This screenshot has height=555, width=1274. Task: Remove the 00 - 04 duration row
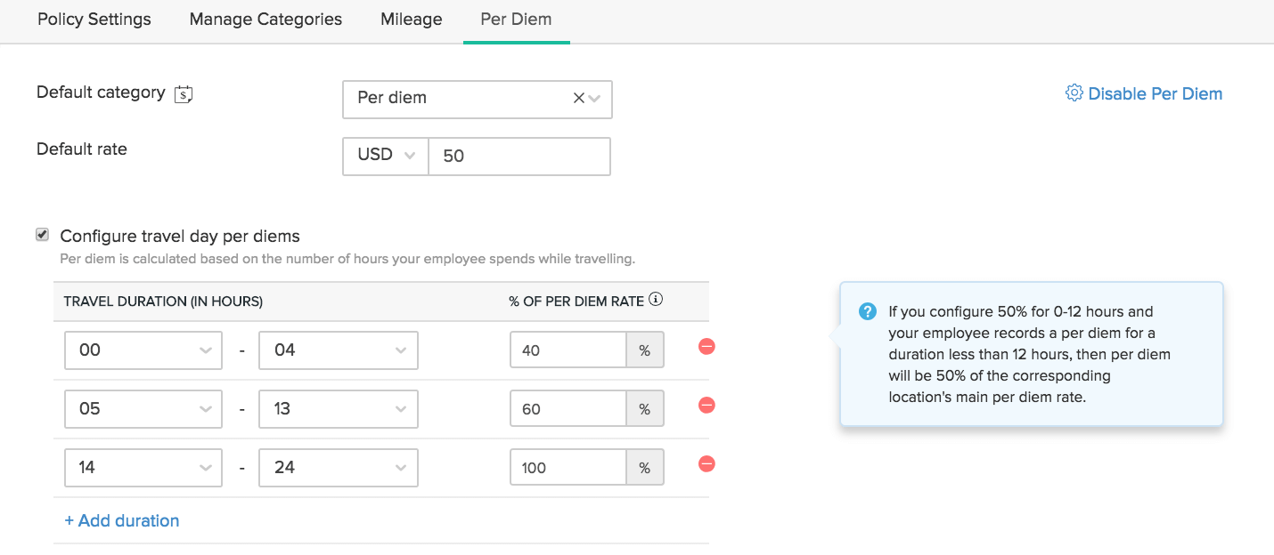coord(706,347)
